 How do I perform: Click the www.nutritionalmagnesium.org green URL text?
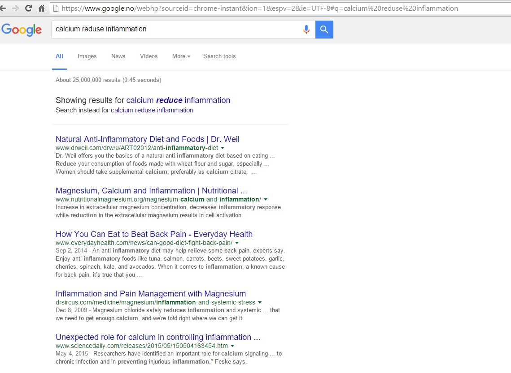click(x=158, y=199)
